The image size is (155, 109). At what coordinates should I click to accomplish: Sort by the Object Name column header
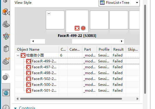37,50
